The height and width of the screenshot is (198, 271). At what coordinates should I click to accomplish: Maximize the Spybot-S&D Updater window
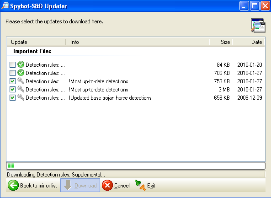tap(255, 6)
